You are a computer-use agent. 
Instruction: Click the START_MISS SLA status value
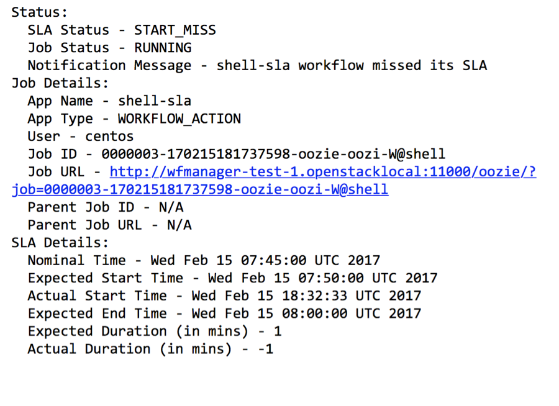coord(175,30)
